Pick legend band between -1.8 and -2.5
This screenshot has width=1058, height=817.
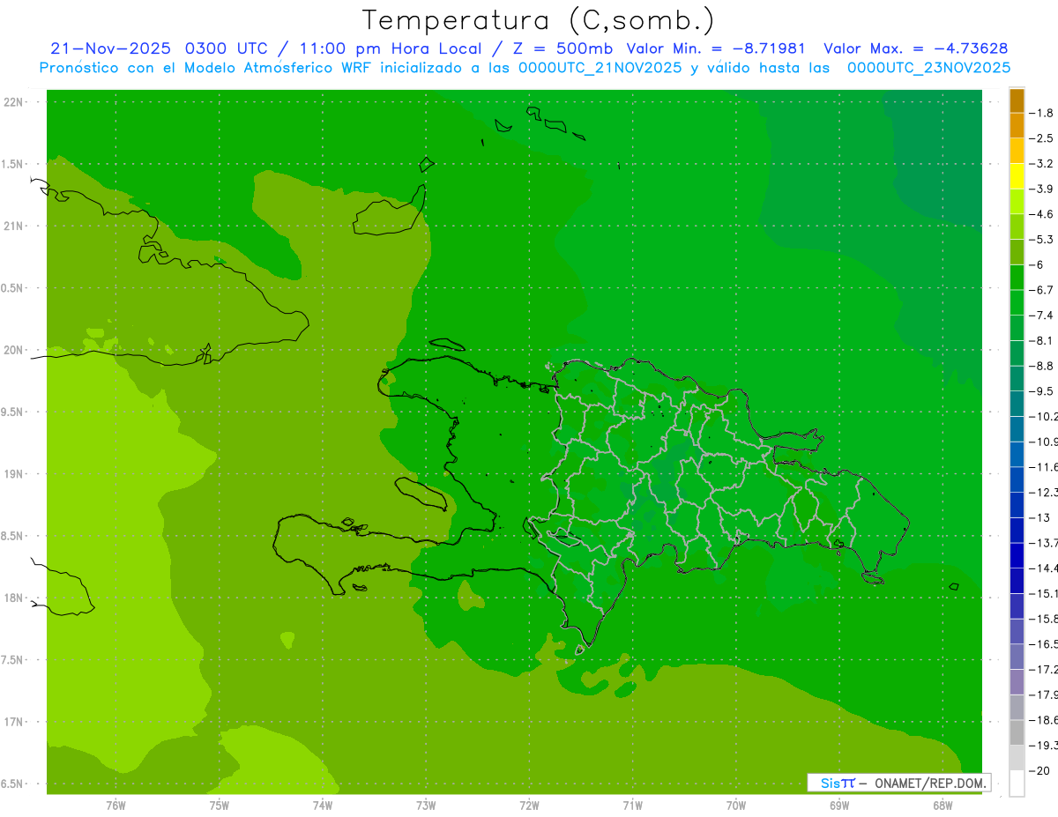[1017, 126]
